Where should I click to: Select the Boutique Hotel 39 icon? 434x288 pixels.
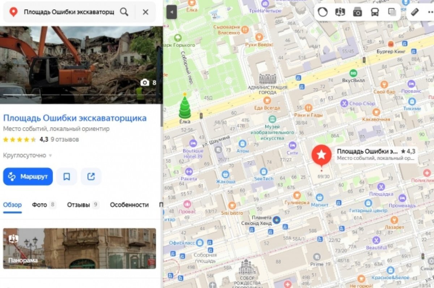[x=193, y=143]
